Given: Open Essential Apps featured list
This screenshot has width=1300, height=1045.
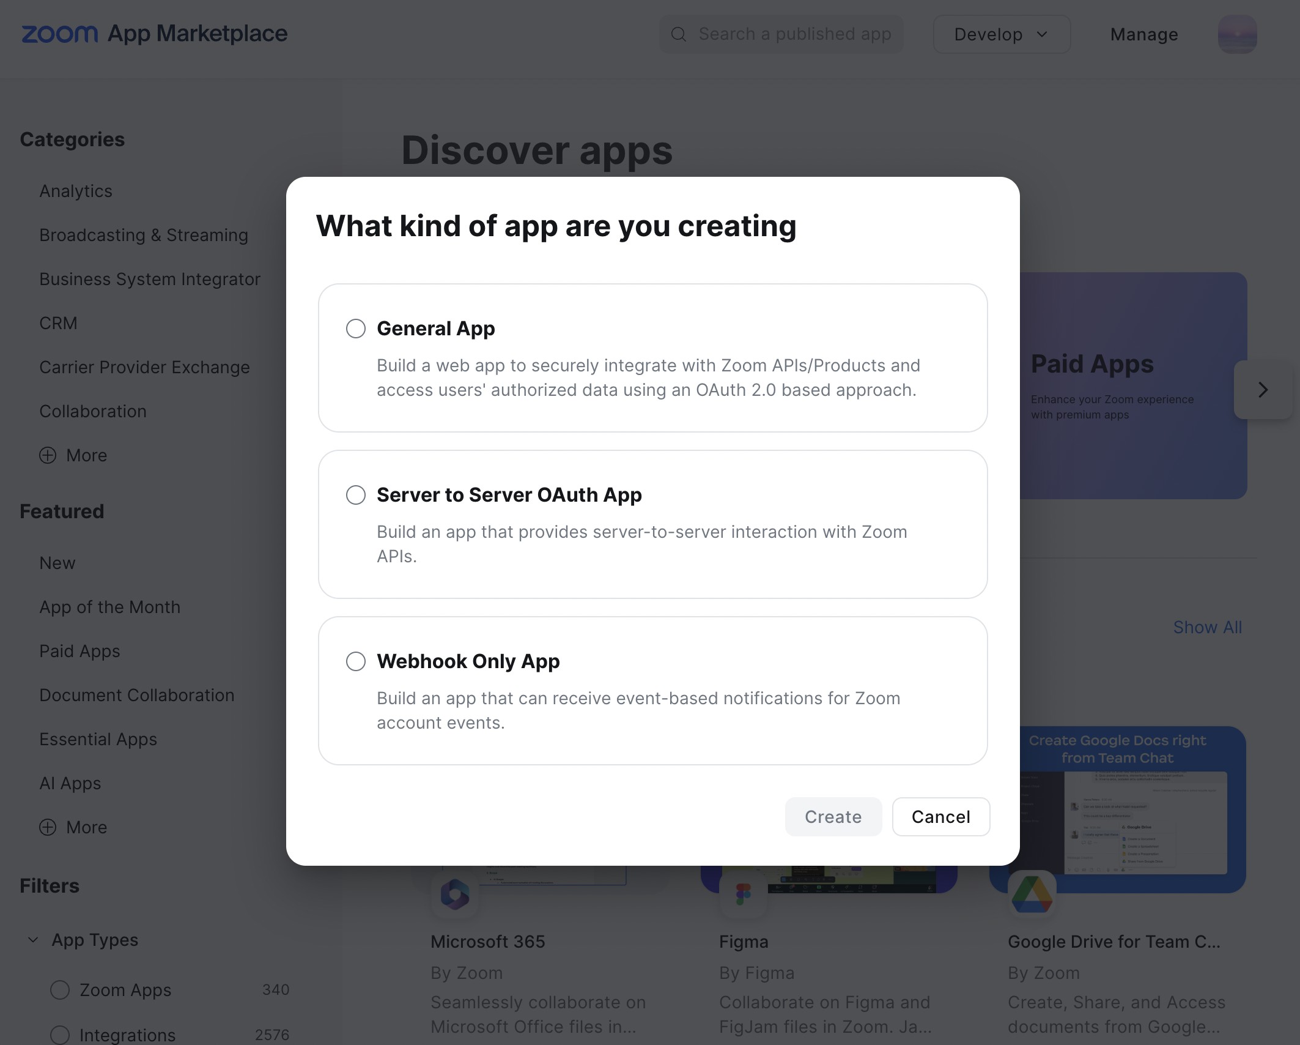Looking at the screenshot, I should 98,739.
